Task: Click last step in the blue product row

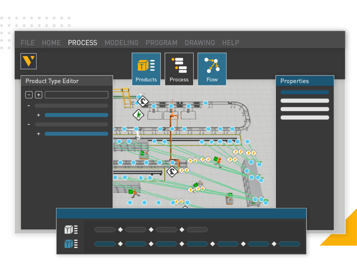Action: [290, 244]
